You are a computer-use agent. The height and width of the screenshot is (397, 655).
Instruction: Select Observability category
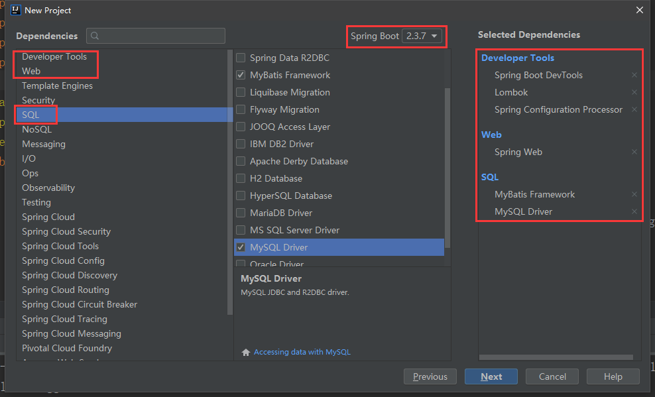48,188
